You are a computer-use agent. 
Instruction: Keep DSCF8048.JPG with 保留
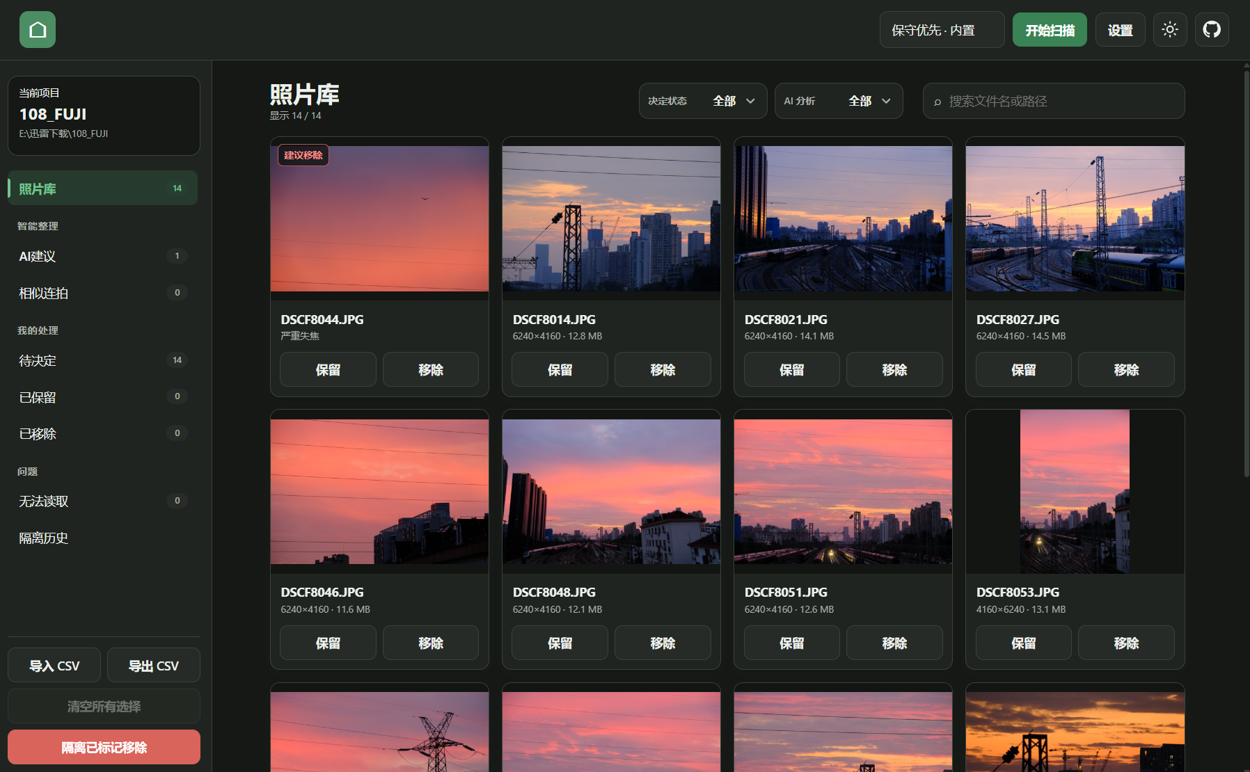(x=560, y=643)
